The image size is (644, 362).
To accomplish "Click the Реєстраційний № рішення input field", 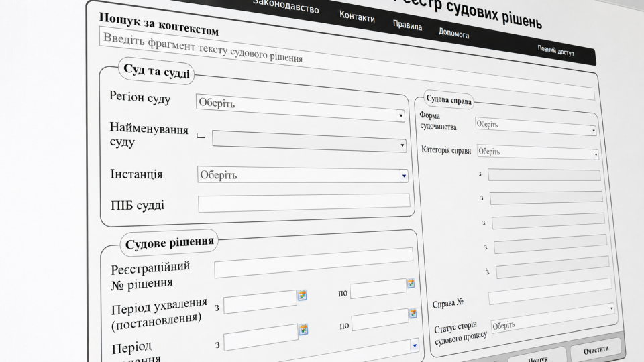I will tap(313, 262).
